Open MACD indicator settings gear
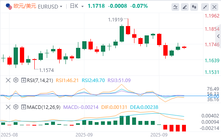This screenshot has width=221, height=140. coord(16,107)
